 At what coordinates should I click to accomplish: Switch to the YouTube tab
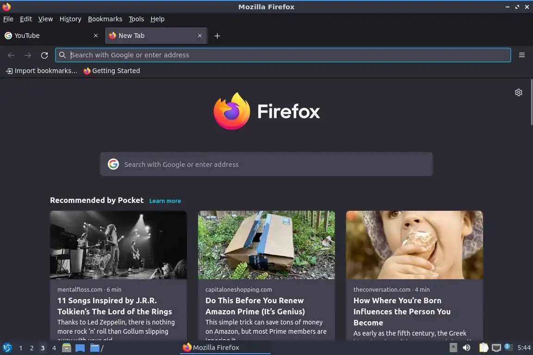pos(51,36)
